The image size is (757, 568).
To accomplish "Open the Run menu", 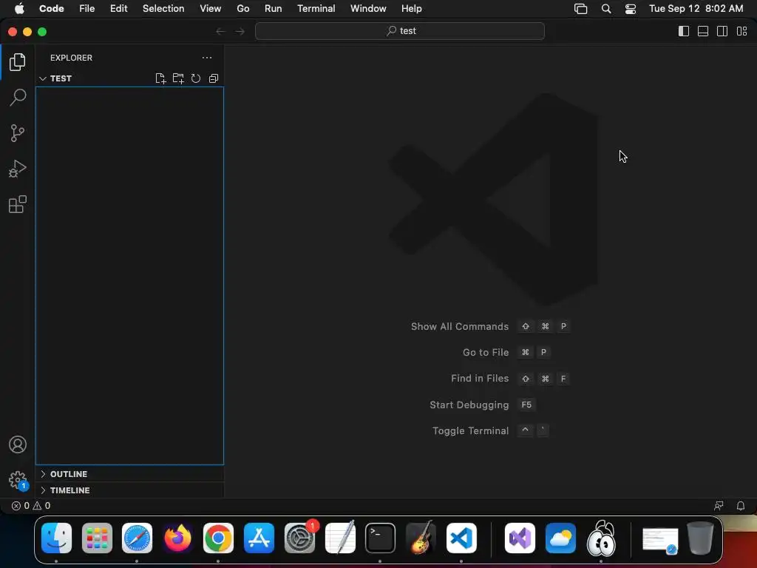I will coord(273,9).
